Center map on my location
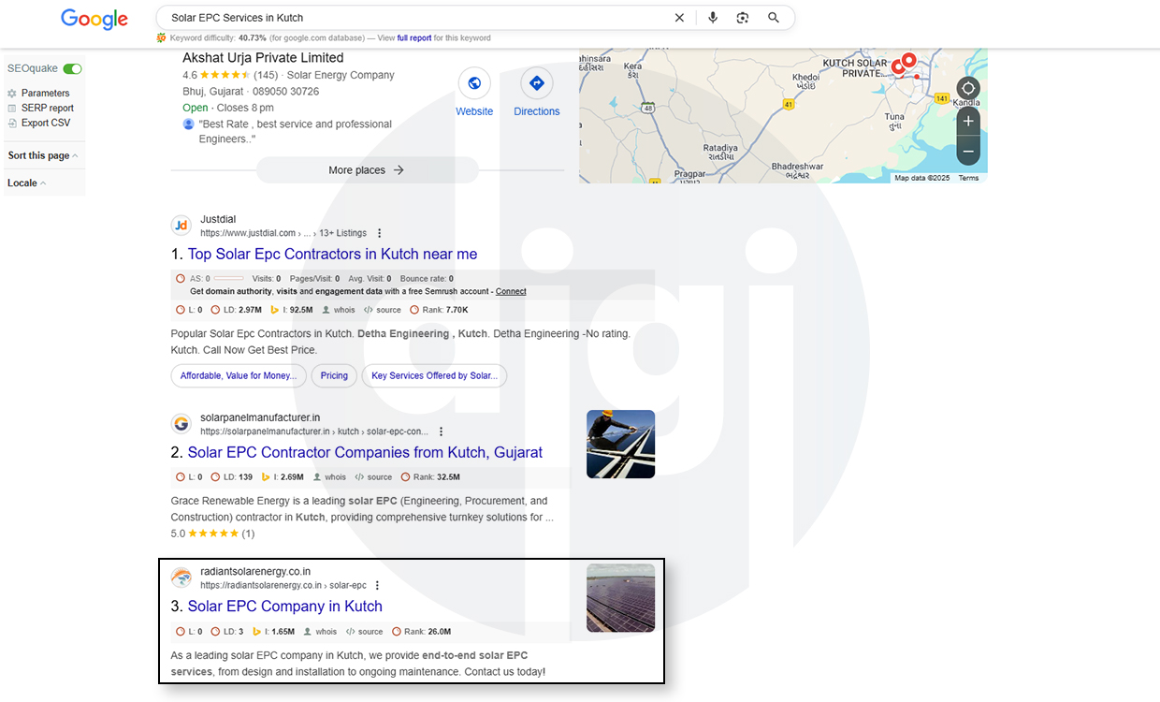This screenshot has height=702, width=1160. (968, 90)
